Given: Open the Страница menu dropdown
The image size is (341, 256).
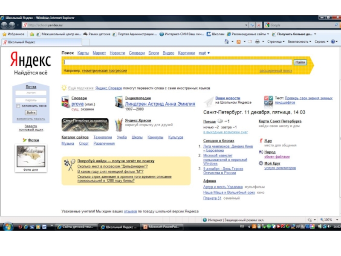Looking at the screenshot, I should (276, 42).
